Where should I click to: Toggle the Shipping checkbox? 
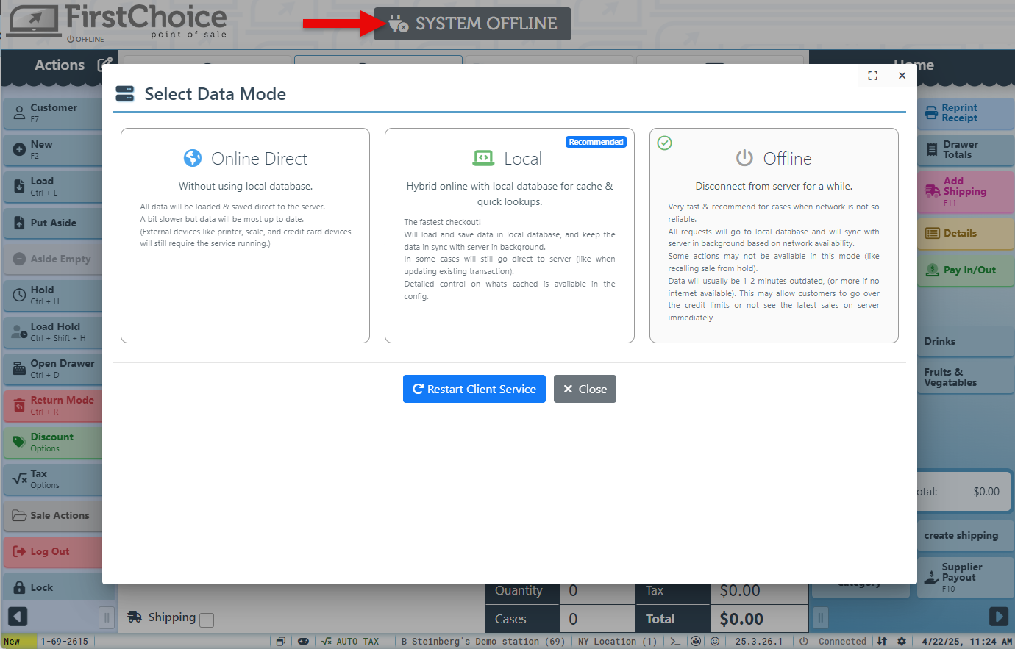click(x=207, y=620)
